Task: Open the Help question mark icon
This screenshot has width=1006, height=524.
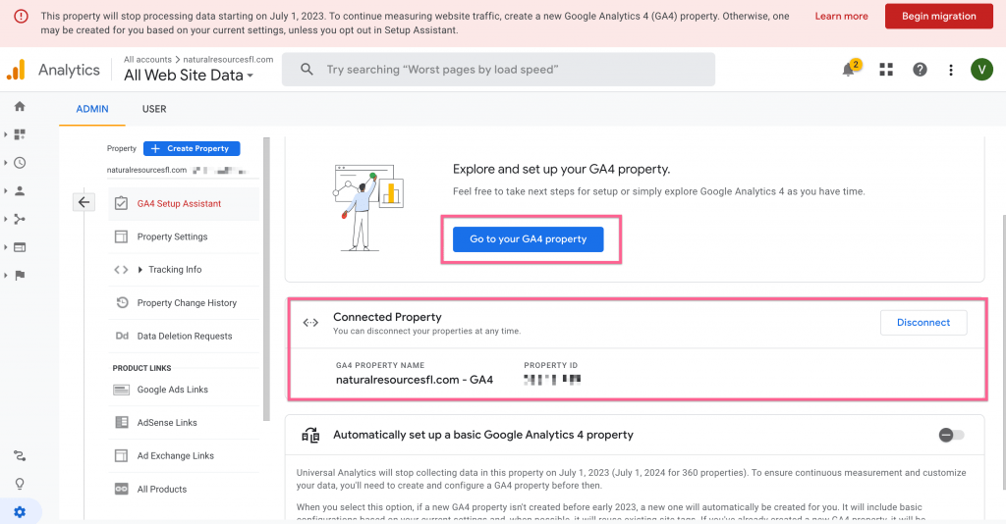Action: 920,70
